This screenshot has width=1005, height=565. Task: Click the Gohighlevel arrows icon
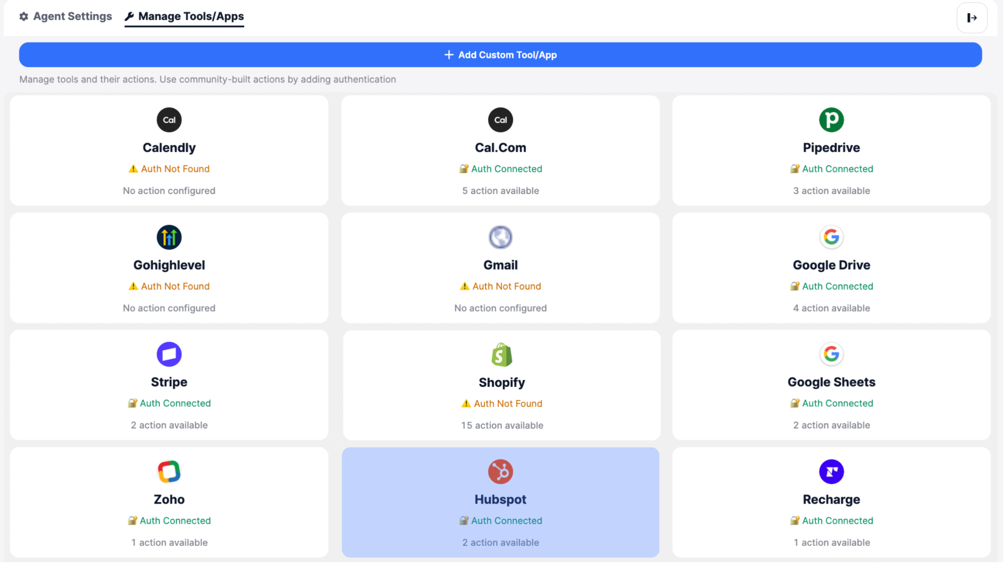(x=169, y=237)
